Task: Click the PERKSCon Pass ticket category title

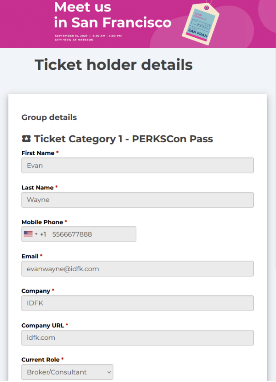Action: click(123, 139)
